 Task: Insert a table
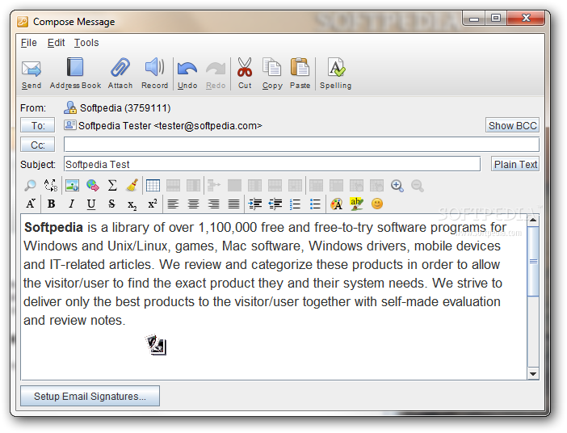[x=153, y=186]
